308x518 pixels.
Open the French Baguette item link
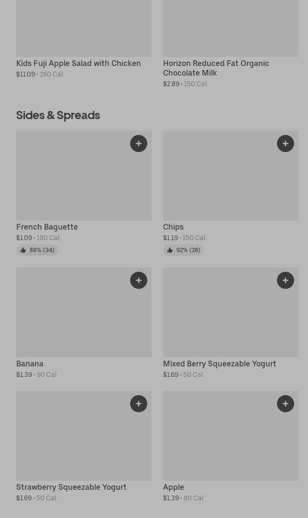[x=47, y=227]
